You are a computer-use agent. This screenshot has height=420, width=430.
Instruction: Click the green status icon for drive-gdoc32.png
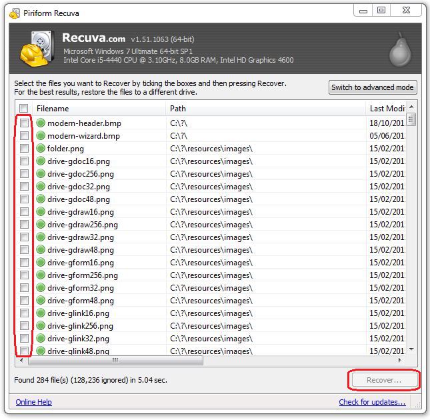(x=41, y=186)
